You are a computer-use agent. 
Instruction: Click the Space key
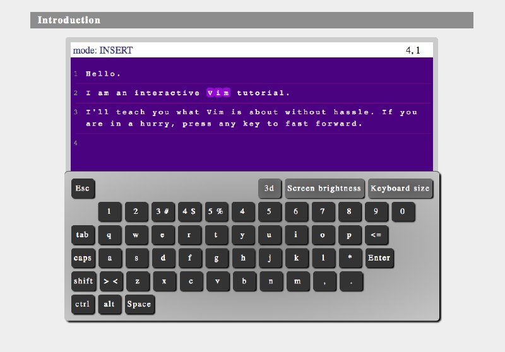pos(140,304)
